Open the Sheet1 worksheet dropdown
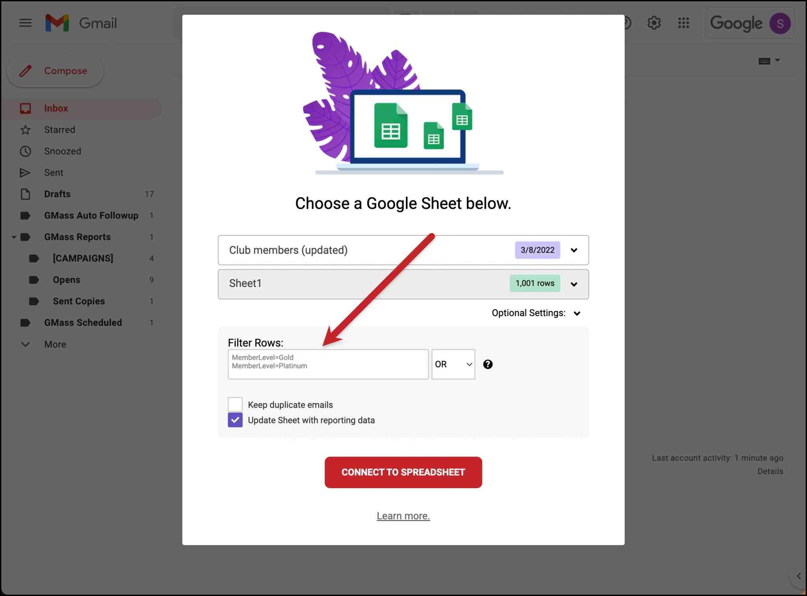The width and height of the screenshot is (807, 596). click(574, 284)
